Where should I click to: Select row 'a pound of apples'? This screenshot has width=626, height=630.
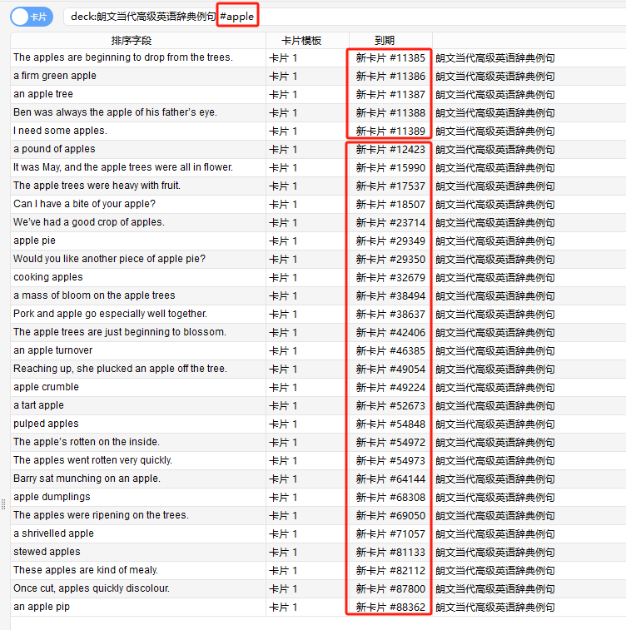tap(318, 150)
